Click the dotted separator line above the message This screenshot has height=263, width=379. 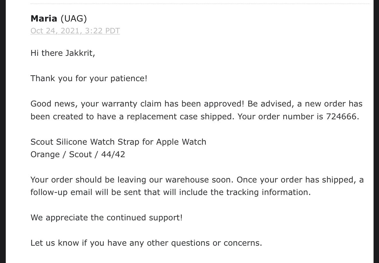click(200, 4)
